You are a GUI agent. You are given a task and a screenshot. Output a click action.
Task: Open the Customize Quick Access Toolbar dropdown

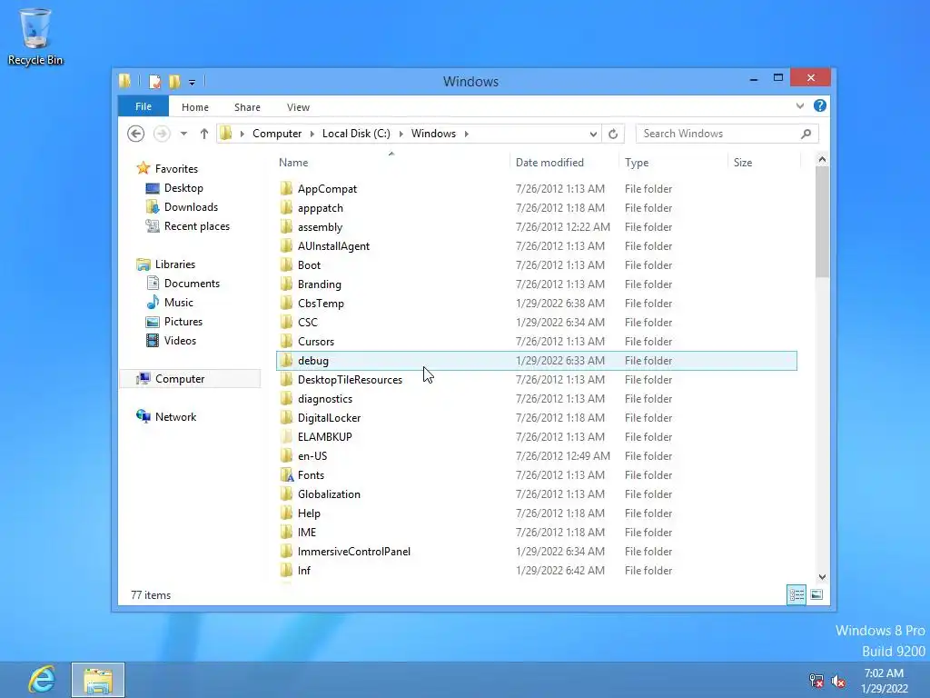pos(192,83)
